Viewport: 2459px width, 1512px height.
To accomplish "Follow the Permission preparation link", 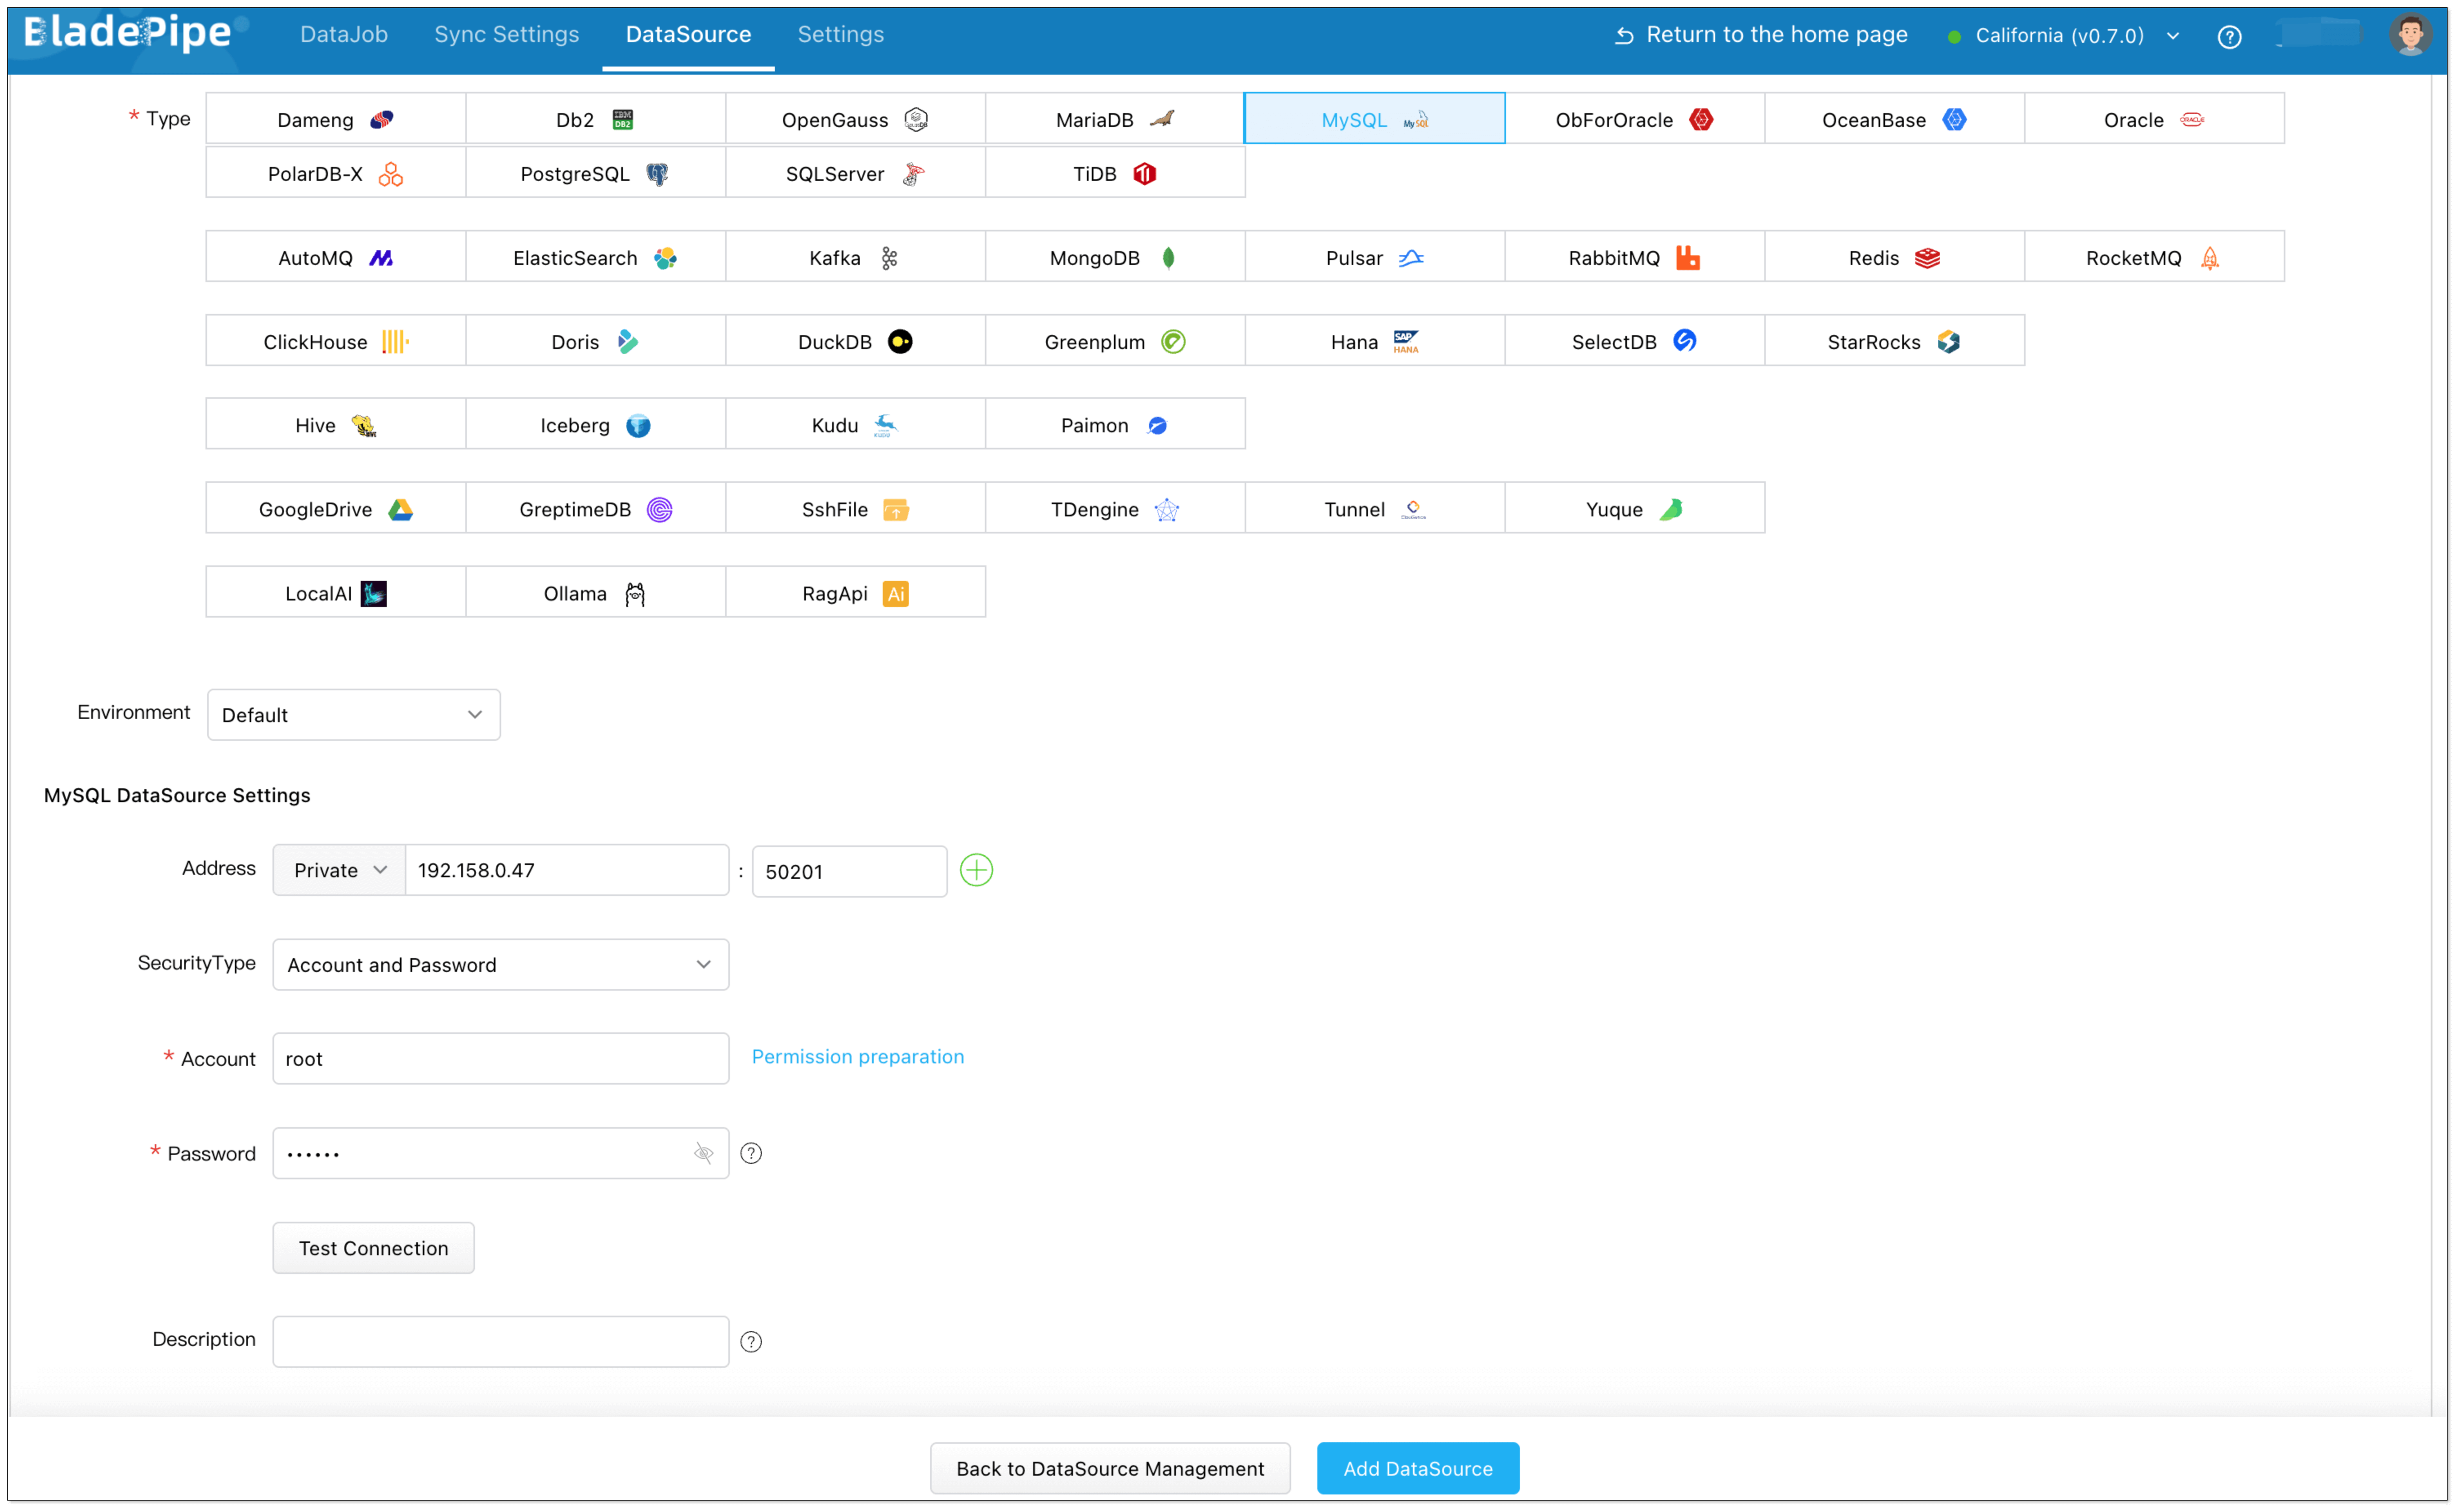I will 857,1057.
